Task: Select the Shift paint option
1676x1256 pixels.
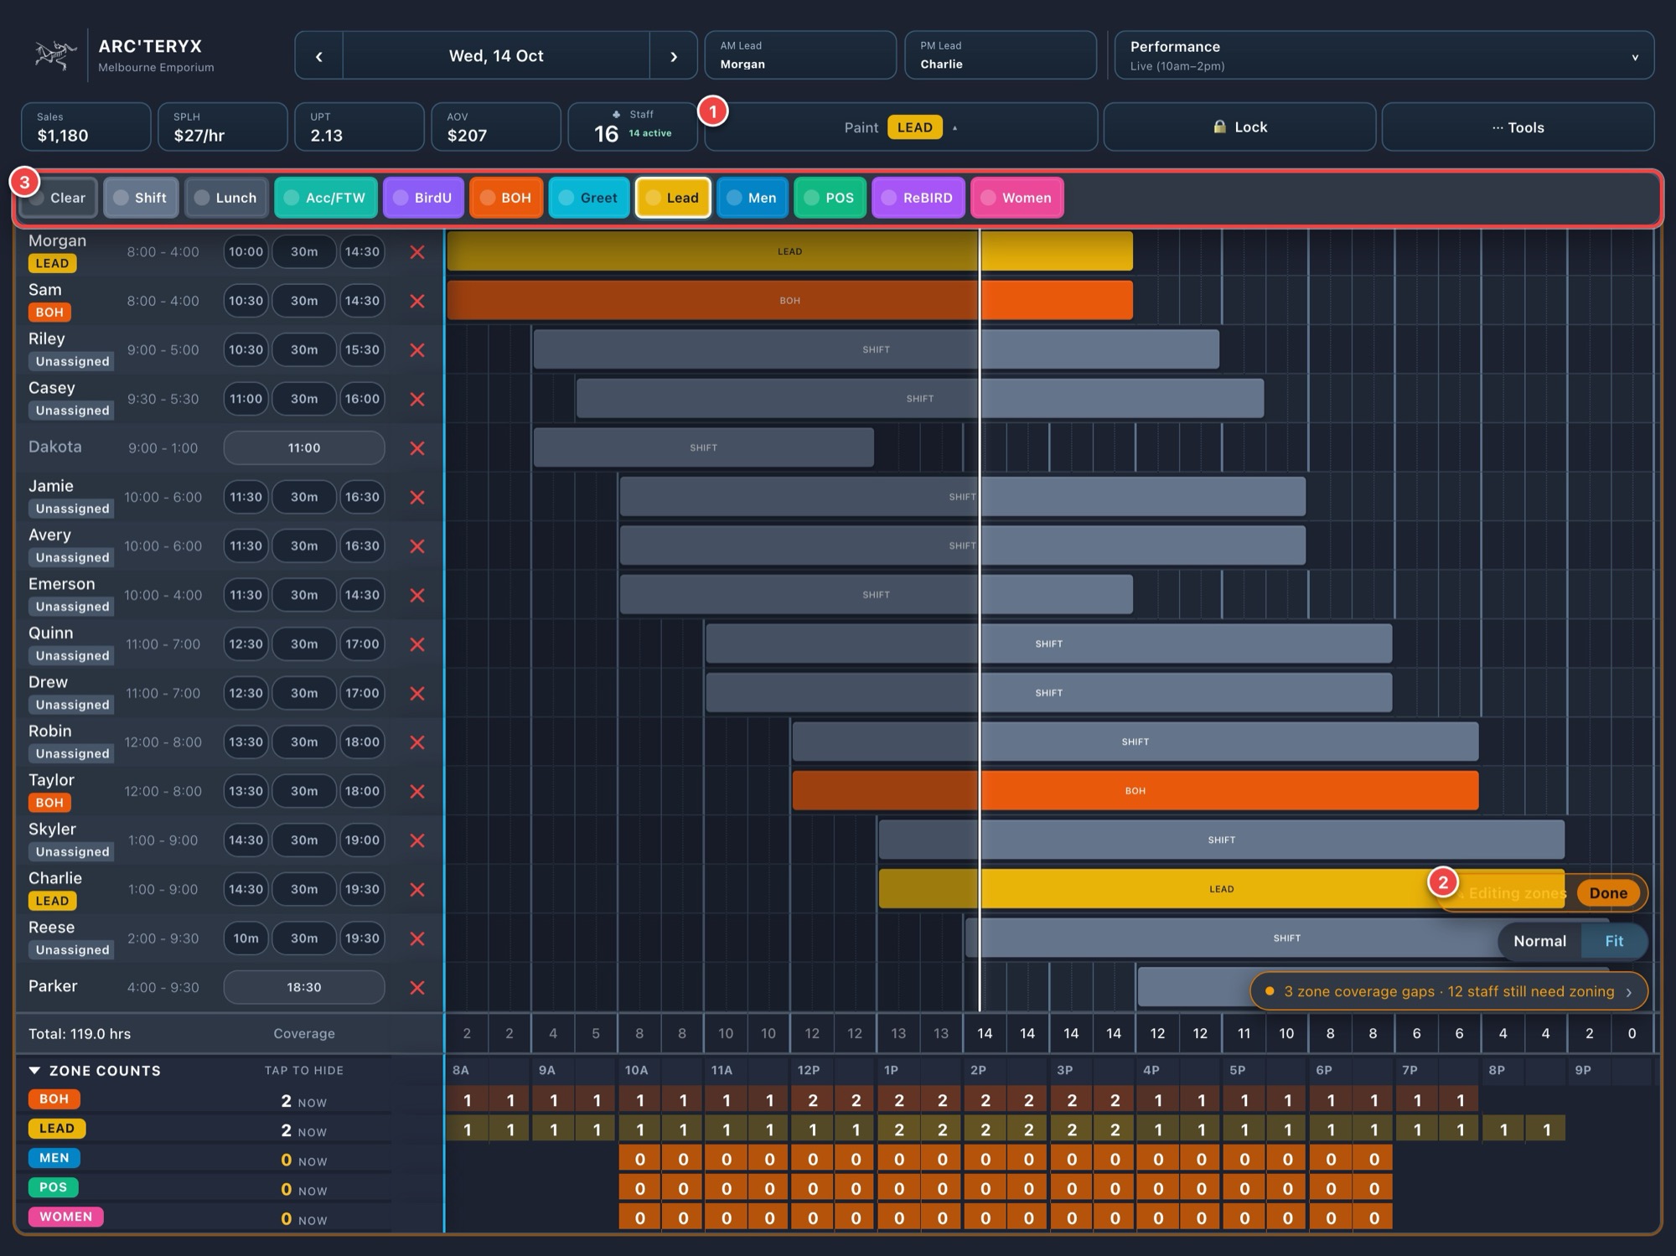Action: coord(141,198)
